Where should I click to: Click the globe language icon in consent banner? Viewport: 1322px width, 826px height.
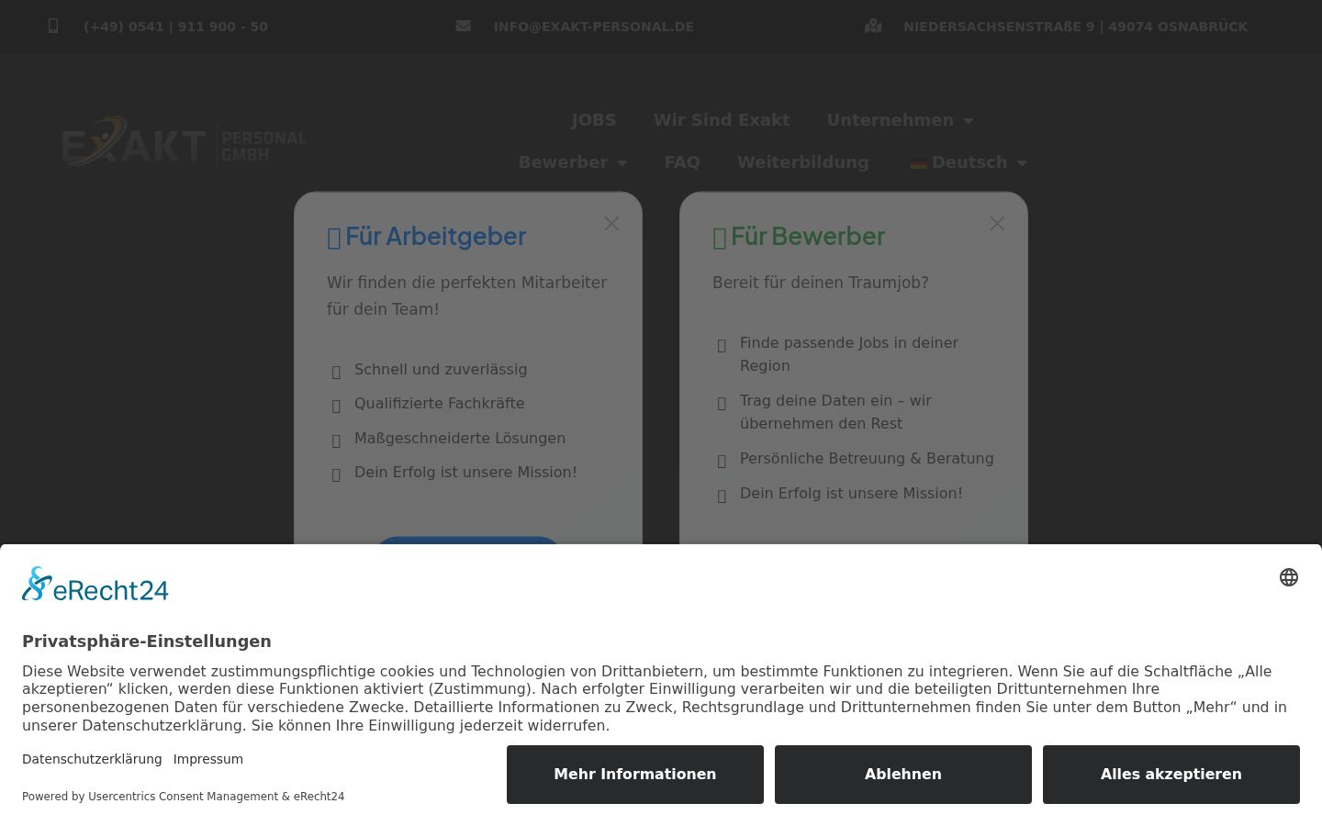pos(1289,577)
